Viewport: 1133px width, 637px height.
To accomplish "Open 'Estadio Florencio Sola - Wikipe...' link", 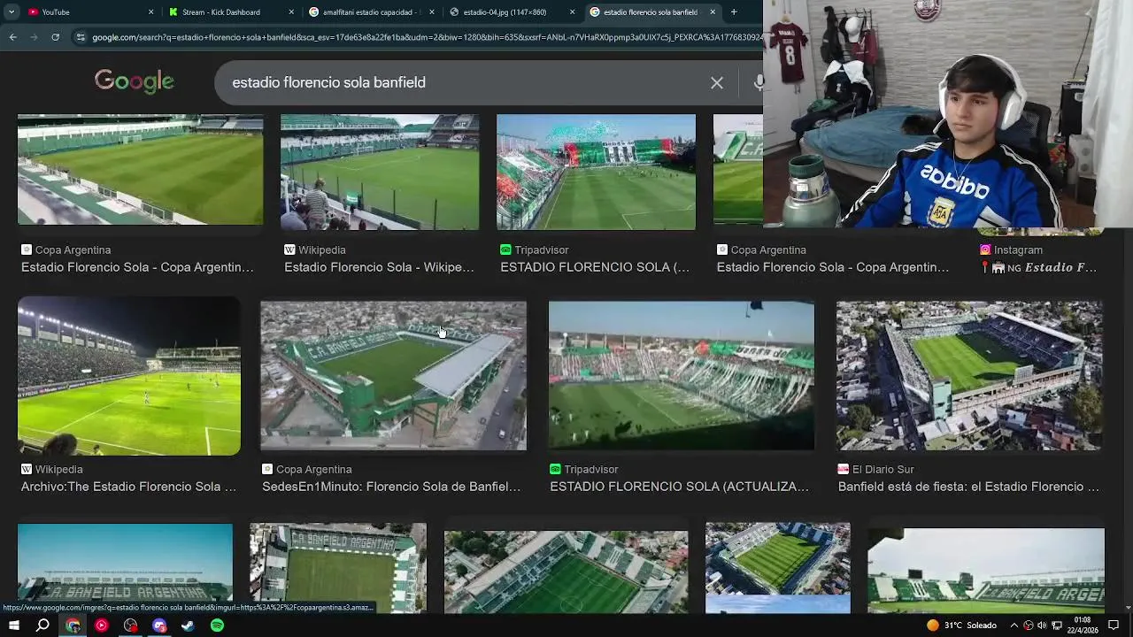I will [379, 267].
